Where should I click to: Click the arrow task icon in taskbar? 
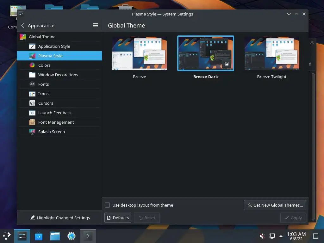(x=88, y=236)
